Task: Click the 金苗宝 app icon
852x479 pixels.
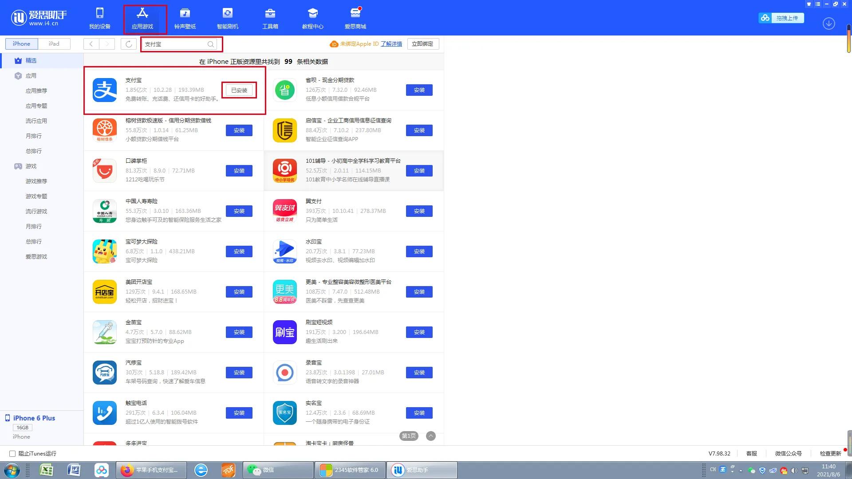Action: point(105,332)
